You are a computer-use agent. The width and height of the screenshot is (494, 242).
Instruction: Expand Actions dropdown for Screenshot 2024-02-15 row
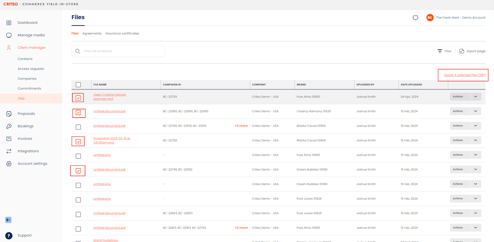(x=475, y=140)
